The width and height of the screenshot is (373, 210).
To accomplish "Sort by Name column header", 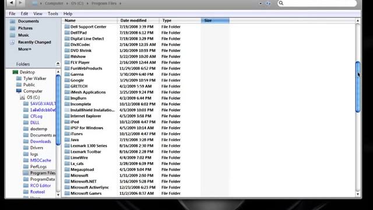I will [90, 20].
